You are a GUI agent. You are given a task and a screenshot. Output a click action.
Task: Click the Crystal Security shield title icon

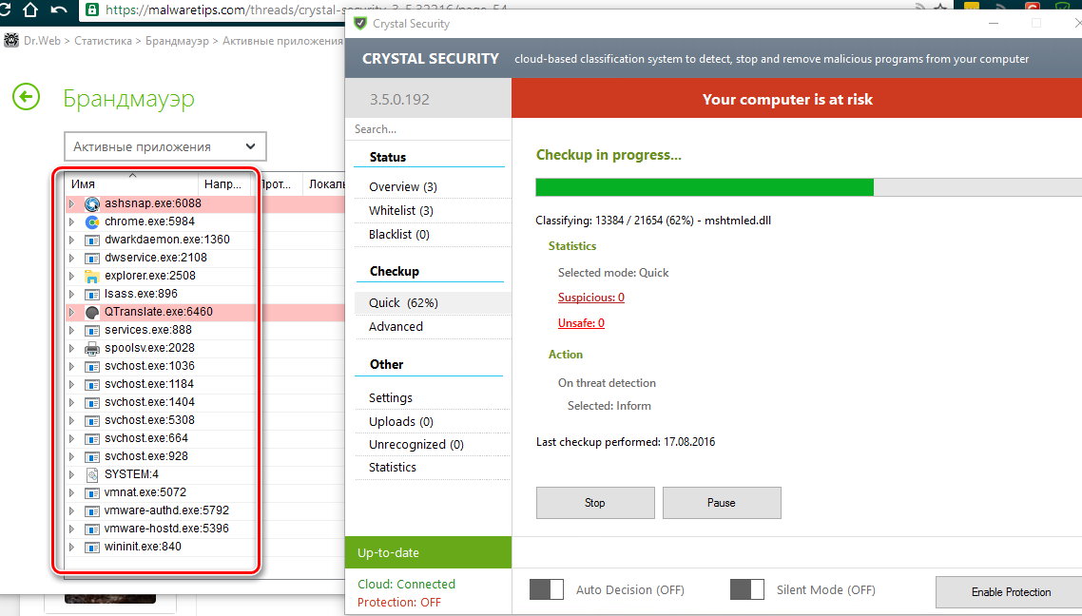359,24
